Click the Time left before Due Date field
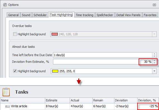The width and height of the screenshot is (159, 110). (103, 55)
